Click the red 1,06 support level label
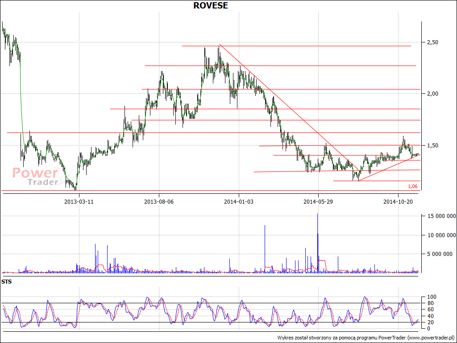 coord(412,187)
